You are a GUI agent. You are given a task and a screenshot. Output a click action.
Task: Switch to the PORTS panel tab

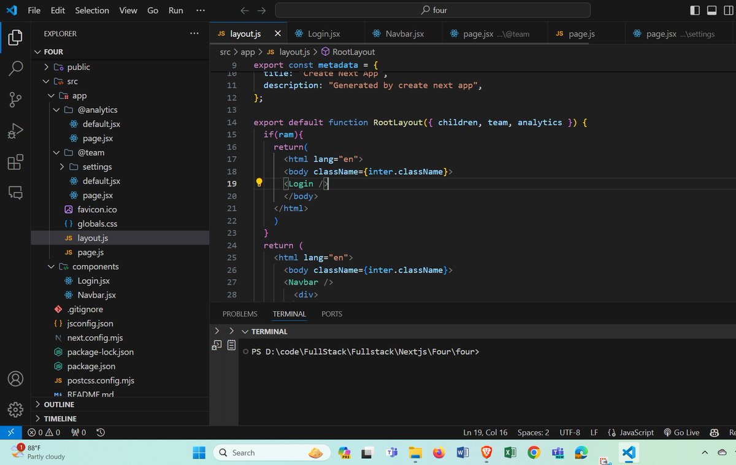332,313
